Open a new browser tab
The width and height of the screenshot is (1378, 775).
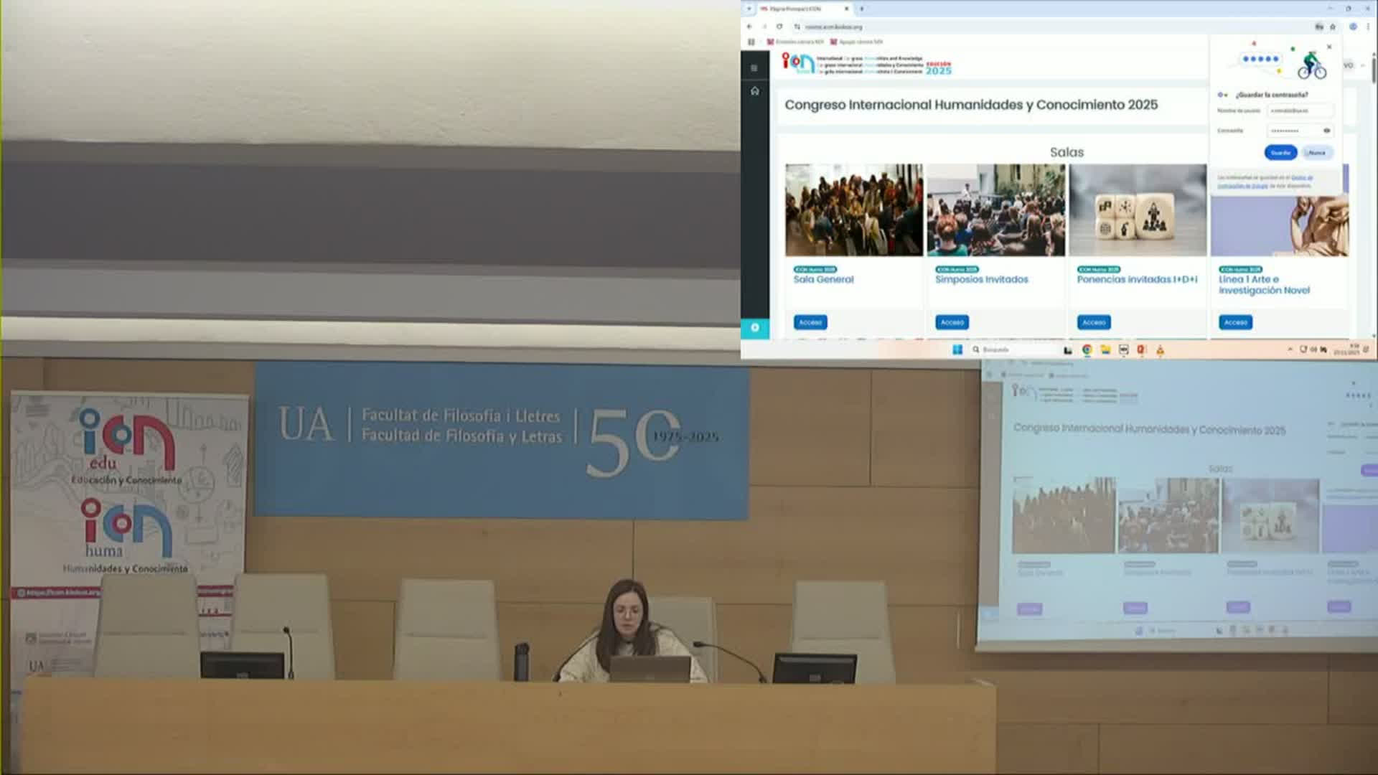[862, 9]
